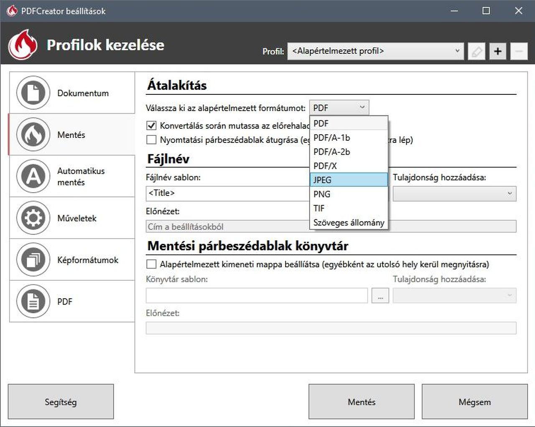This screenshot has height=427, width=535.
Task: Switch to the Mentés sidebar tab
Action: point(72,135)
